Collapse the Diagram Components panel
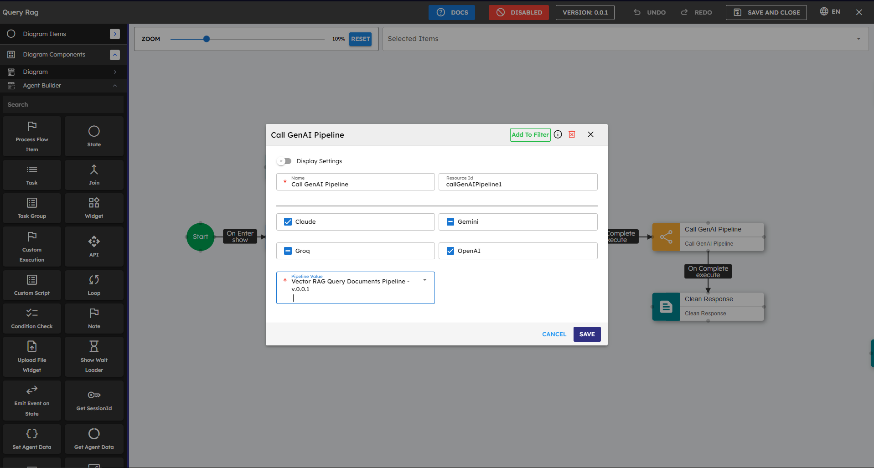Screen dimensions: 874x468 [115, 55]
